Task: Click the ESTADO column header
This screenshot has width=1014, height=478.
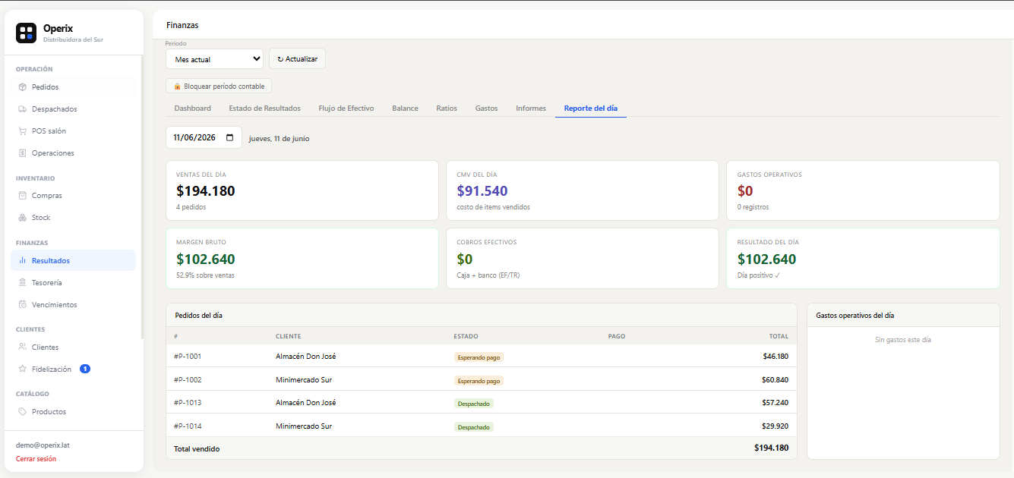Action: (x=466, y=336)
